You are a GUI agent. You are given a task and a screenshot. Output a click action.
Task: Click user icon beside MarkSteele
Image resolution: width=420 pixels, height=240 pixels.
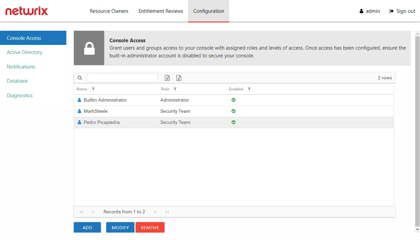point(80,111)
